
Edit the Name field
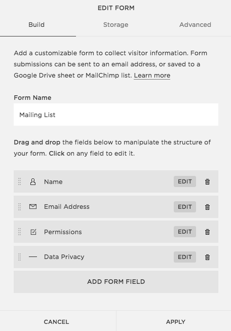185,181
